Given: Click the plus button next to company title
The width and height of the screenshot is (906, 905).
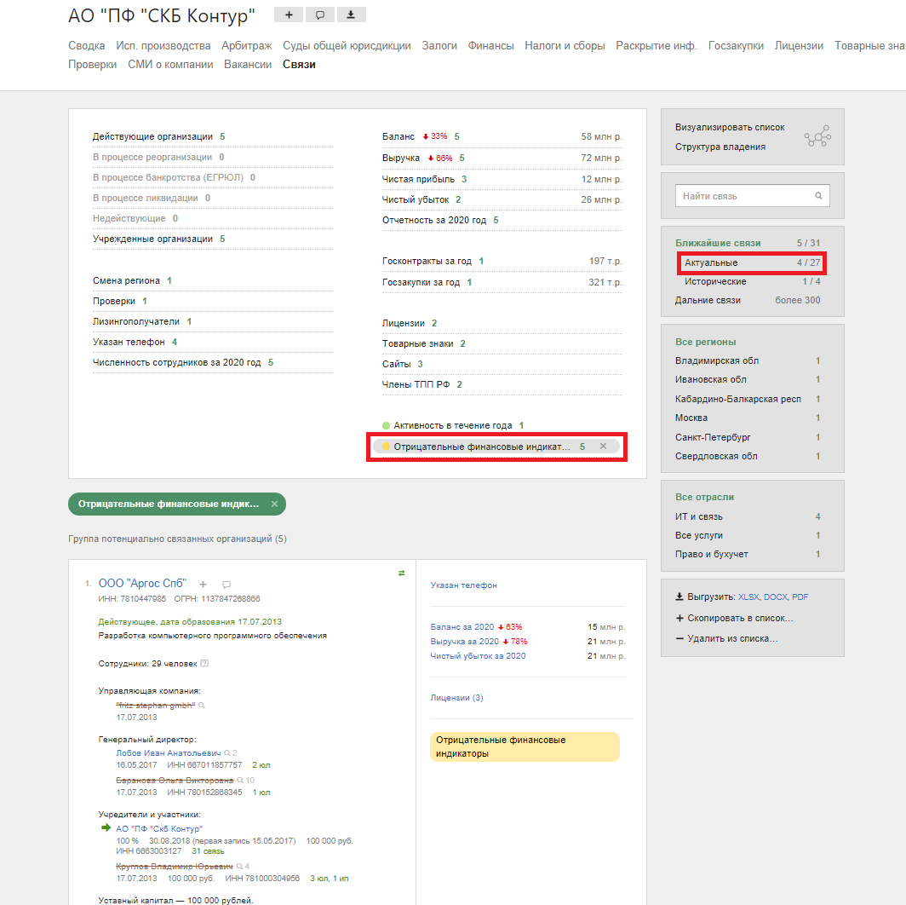Looking at the screenshot, I should tap(289, 14).
